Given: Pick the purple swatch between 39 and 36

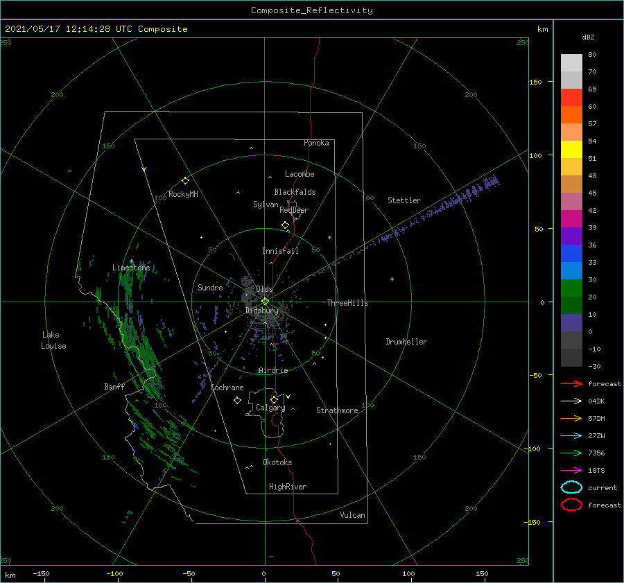Looking at the screenshot, I should 571,236.
